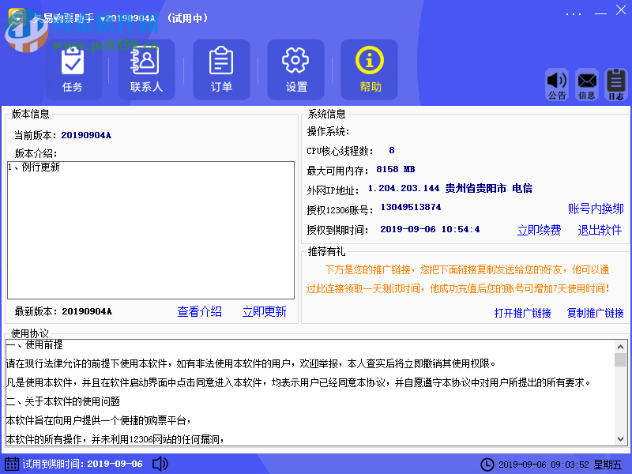Open the 任务 (Tasks) panel icon
The image size is (632, 474).
pyautogui.click(x=73, y=69)
